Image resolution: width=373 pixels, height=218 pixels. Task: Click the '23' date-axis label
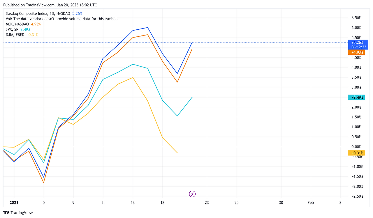[x=207, y=203]
